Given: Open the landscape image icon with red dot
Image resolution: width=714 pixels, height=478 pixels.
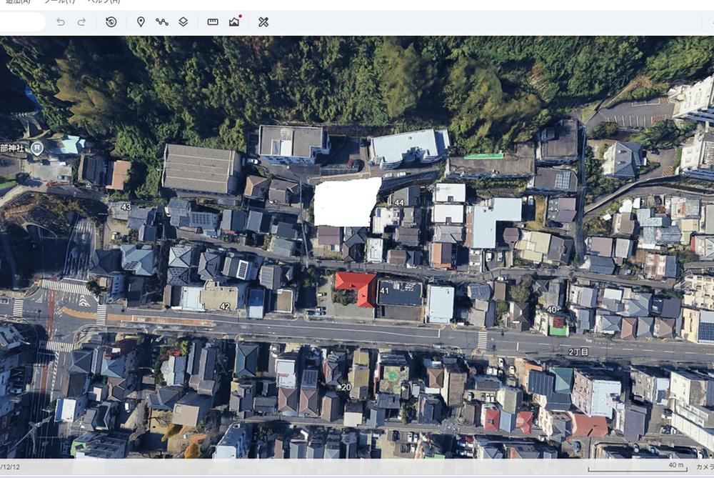Looking at the screenshot, I should [234, 21].
